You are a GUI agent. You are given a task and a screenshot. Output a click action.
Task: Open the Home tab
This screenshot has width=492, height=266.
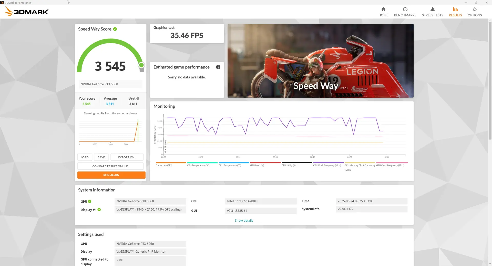(383, 12)
